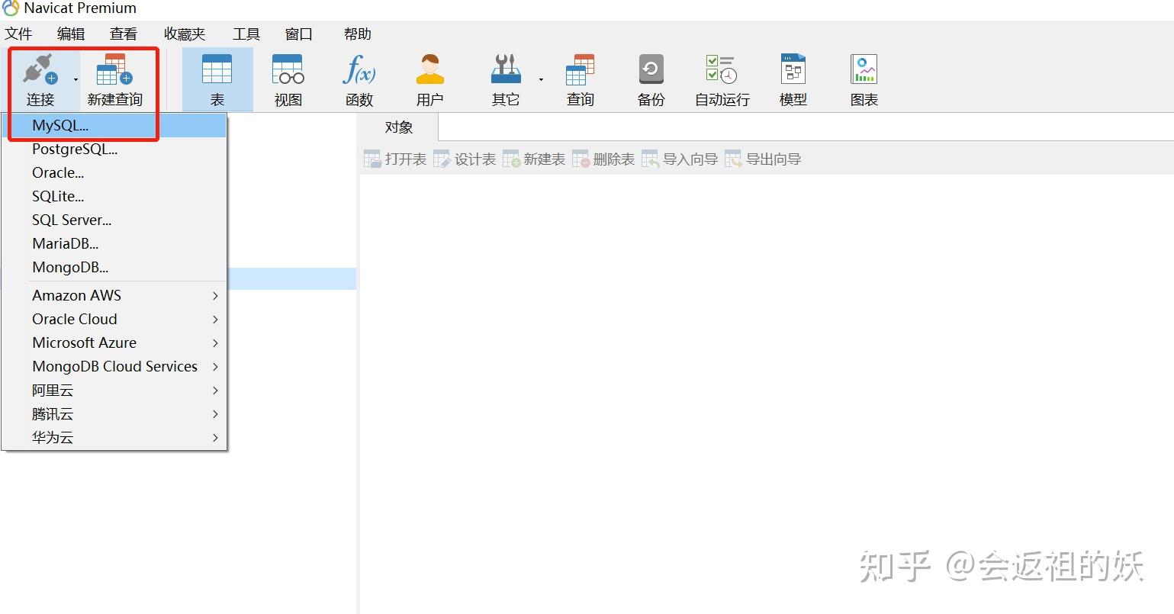Open the 编辑 menu

coord(71,34)
